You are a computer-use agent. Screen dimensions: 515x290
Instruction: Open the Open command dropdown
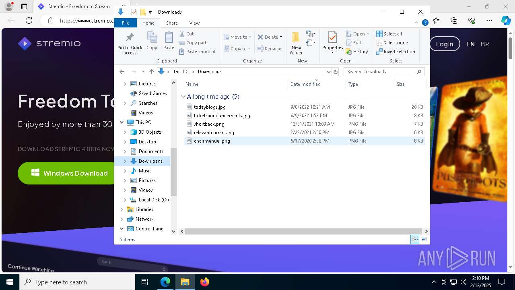[x=368, y=34]
